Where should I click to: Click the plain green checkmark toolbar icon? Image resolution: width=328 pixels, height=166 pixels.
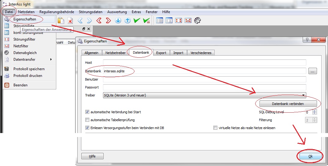(x=137, y=20)
